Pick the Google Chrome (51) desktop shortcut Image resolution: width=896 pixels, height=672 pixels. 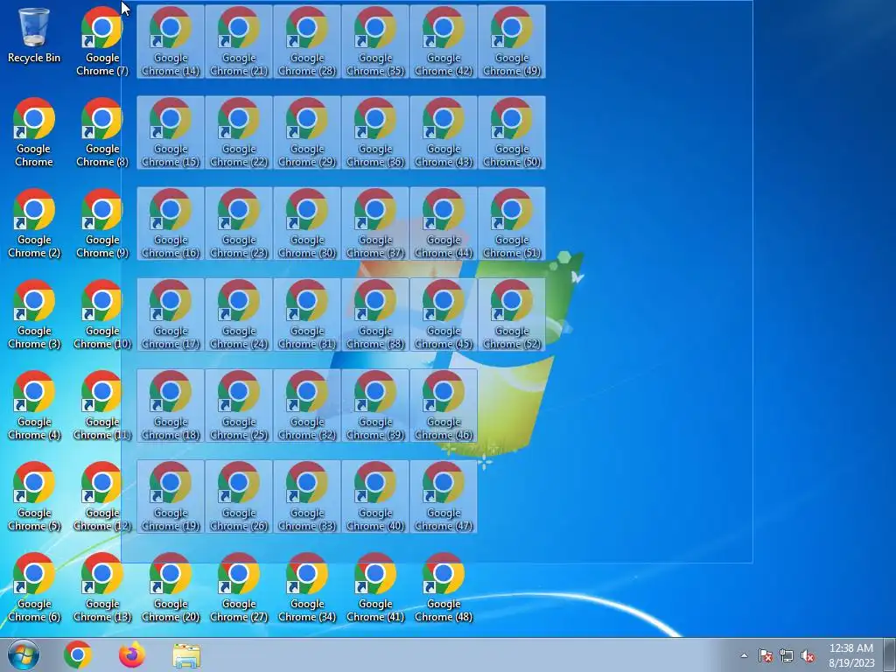pos(511,223)
